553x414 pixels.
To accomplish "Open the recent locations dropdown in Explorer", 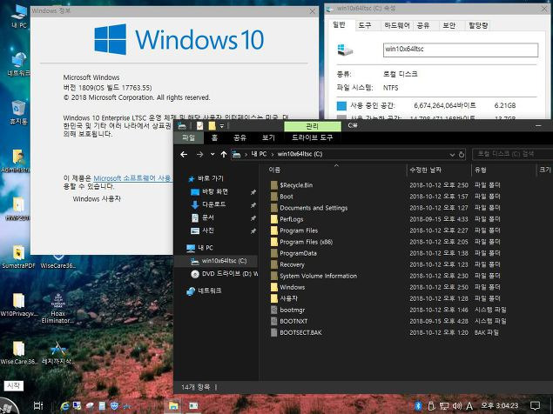I will point(212,154).
